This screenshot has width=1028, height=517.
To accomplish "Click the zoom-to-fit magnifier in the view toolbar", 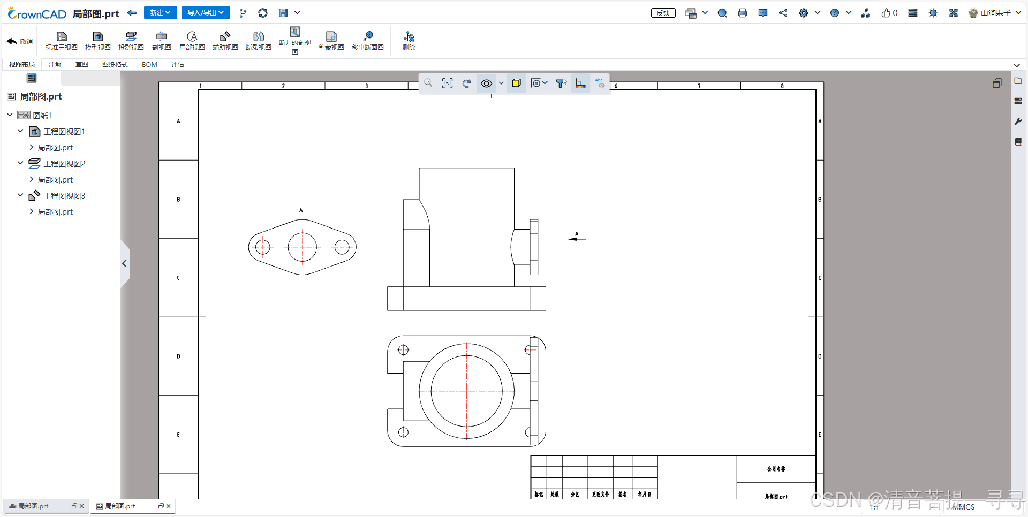I will click(428, 83).
